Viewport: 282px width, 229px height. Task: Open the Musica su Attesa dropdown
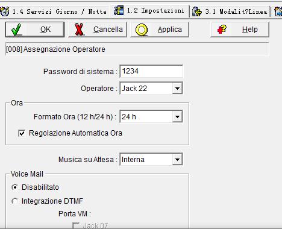pyautogui.click(x=177, y=160)
